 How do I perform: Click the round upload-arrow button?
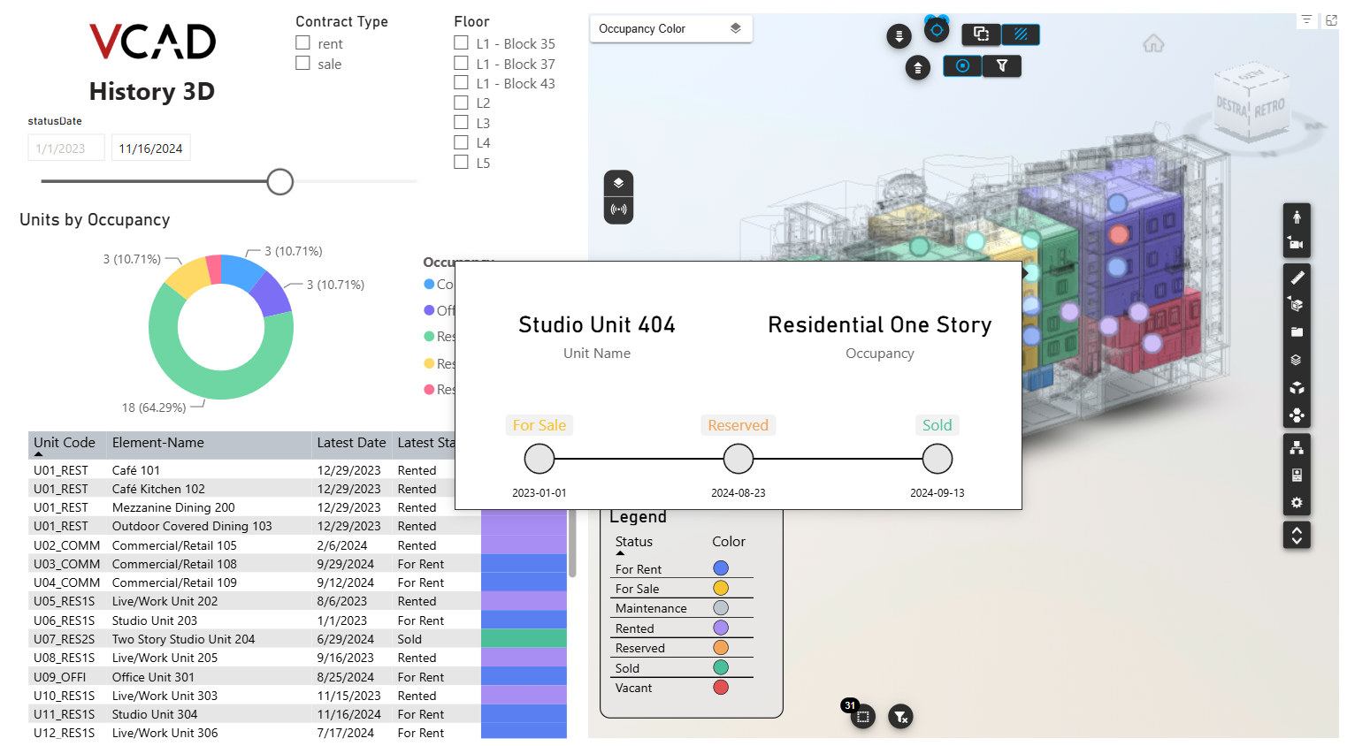point(918,67)
